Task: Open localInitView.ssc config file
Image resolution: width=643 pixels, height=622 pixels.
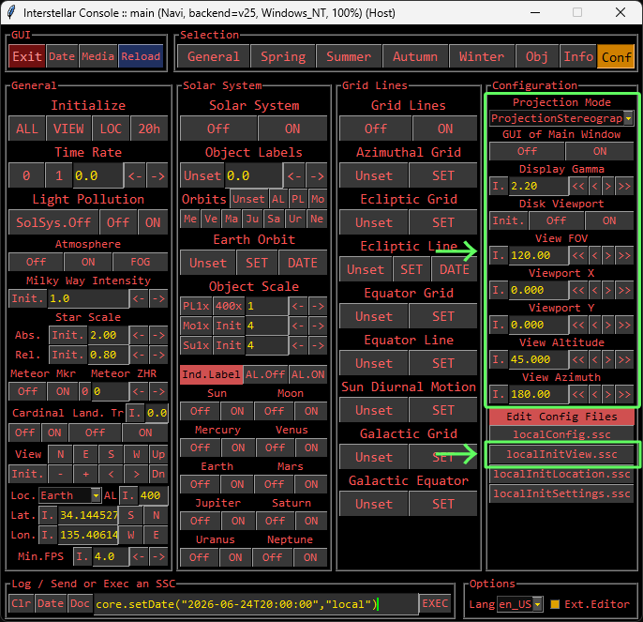Action: click(561, 454)
